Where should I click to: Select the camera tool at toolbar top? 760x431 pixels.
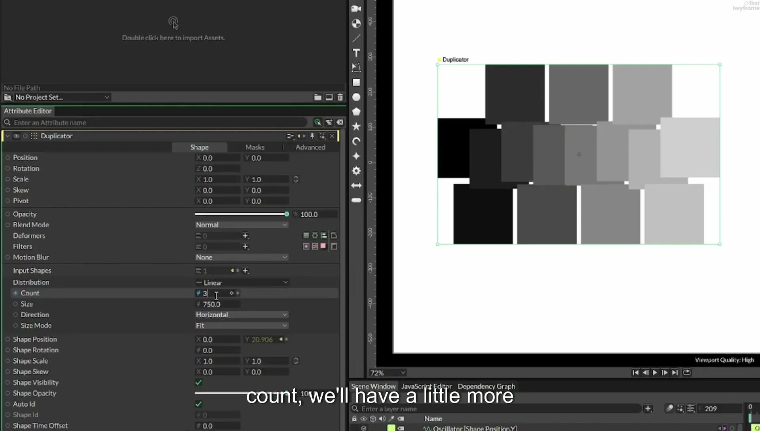click(x=356, y=9)
